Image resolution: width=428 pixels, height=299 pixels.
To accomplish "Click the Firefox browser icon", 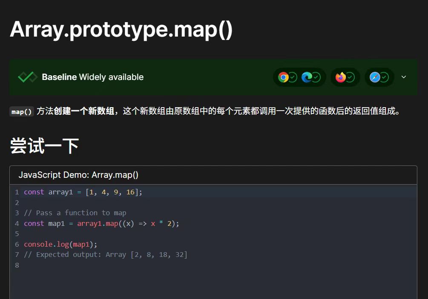I will coord(340,77).
